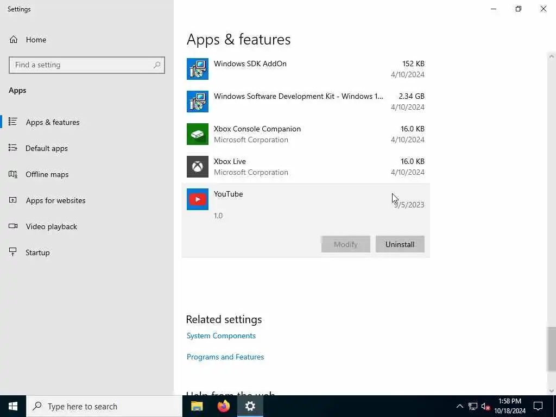Select the Default apps icon
Image resolution: width=556 pixels, height=417 pixels.
pos(13,148)
